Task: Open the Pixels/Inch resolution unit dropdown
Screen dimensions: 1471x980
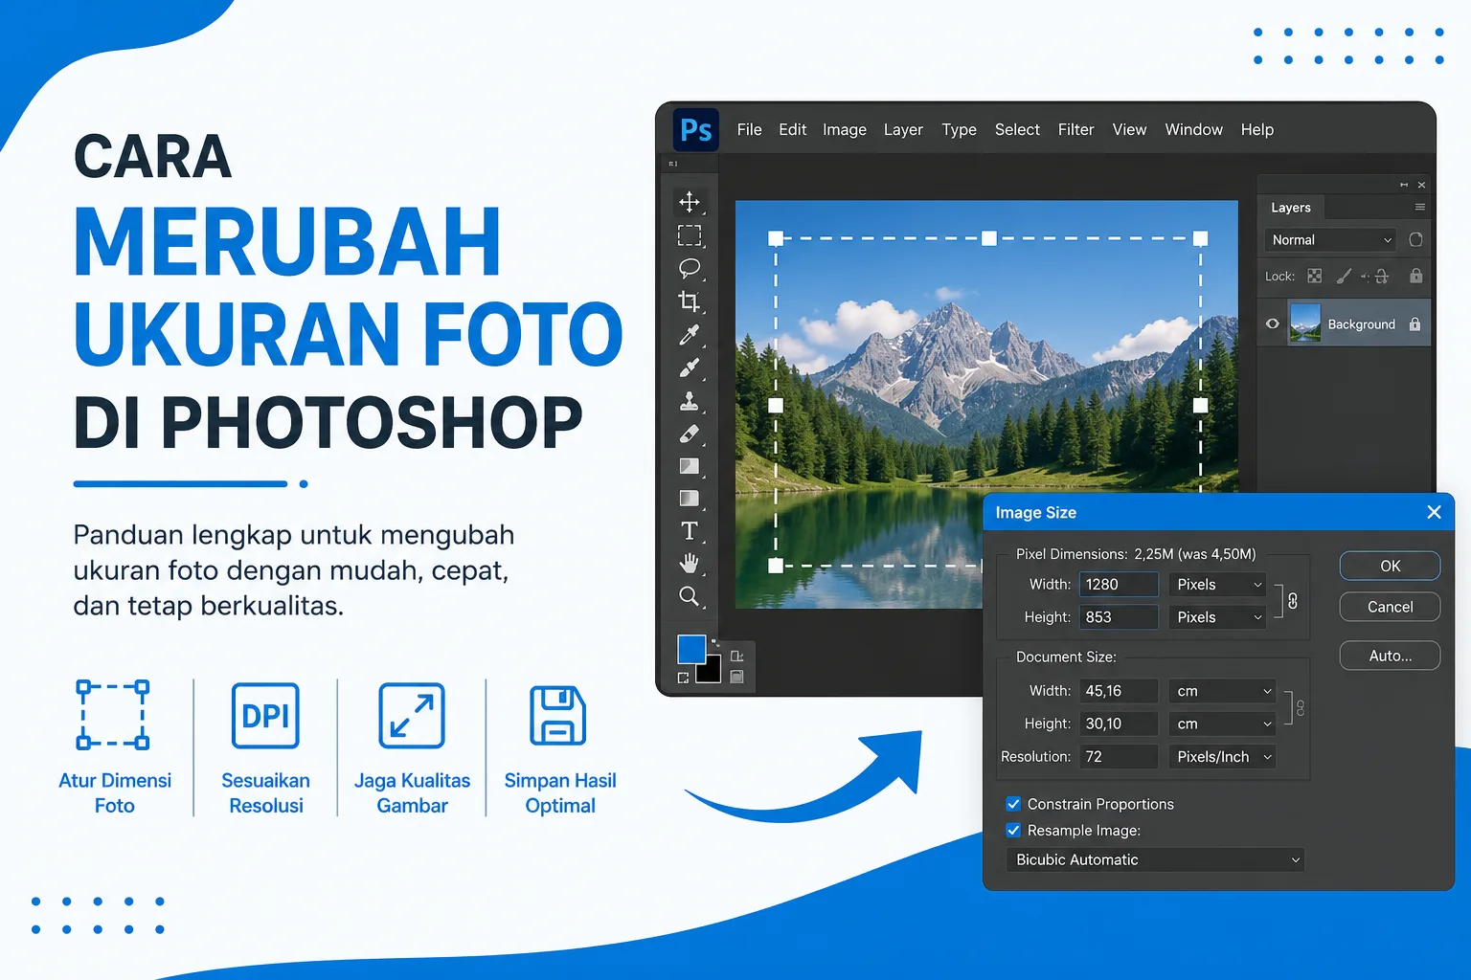Action: point(1223,756)
